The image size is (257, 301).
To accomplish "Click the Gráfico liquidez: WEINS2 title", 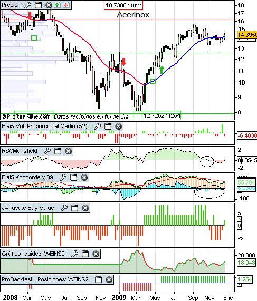I will tap(33, 254).
